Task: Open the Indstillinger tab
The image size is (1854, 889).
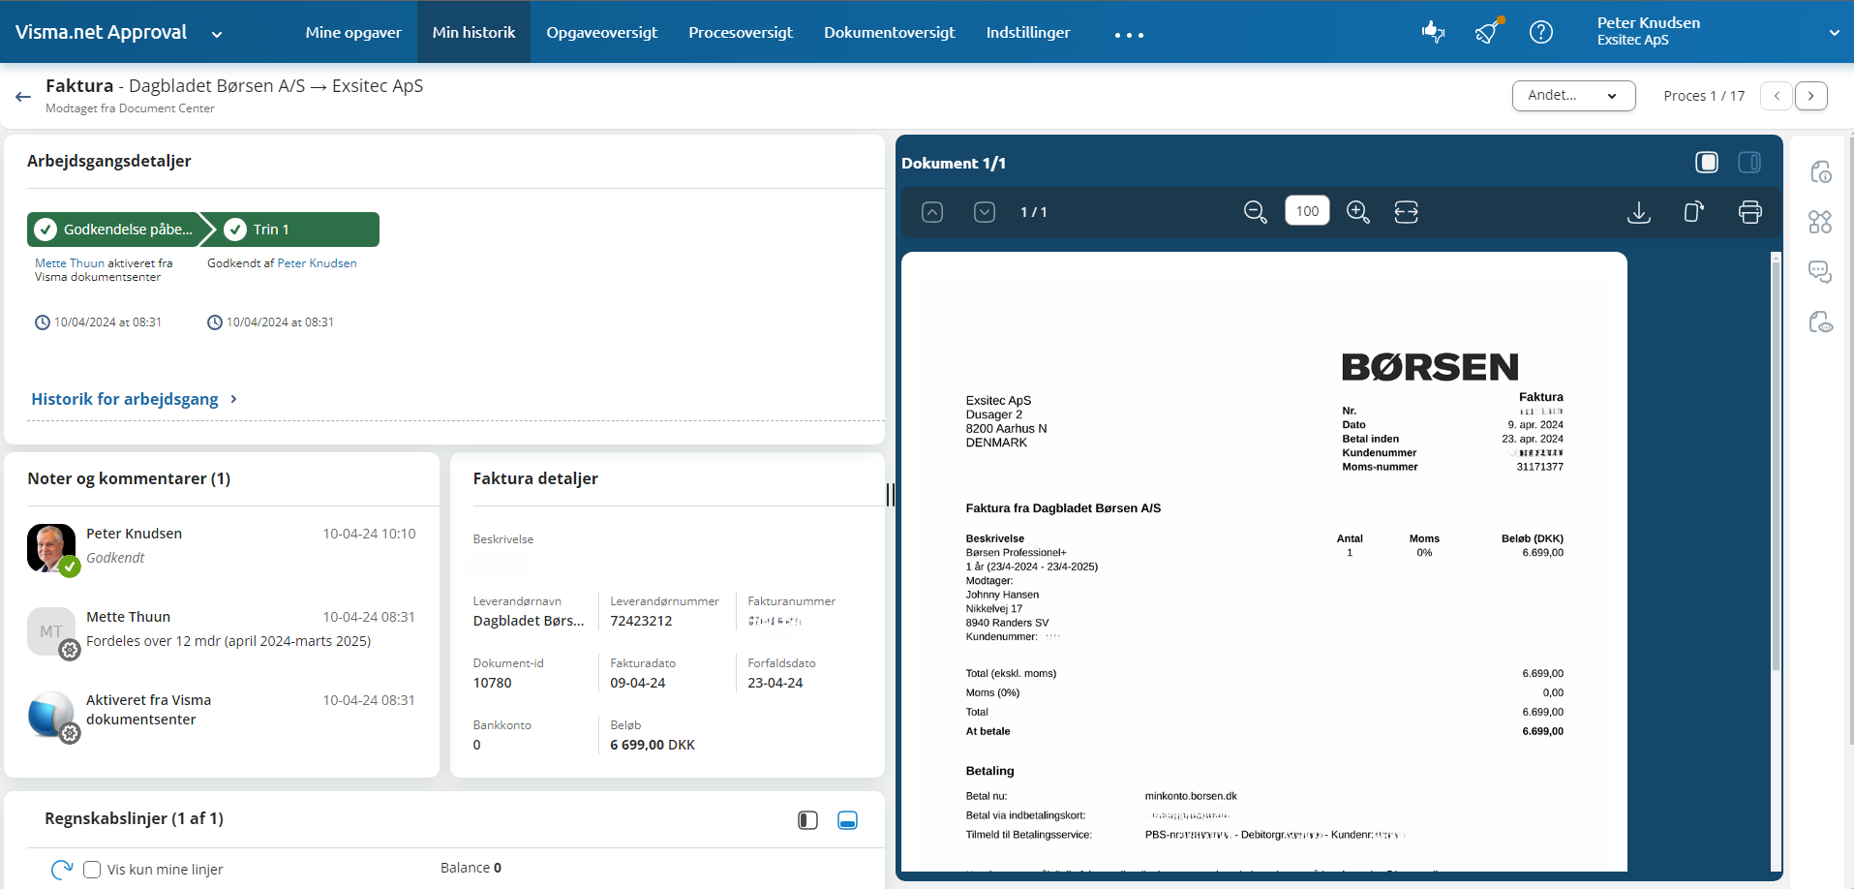Action: [1028, 32]
